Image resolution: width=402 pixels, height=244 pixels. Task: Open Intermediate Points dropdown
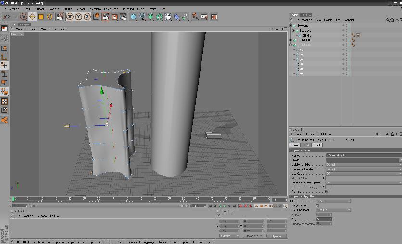tap(333, 210)
